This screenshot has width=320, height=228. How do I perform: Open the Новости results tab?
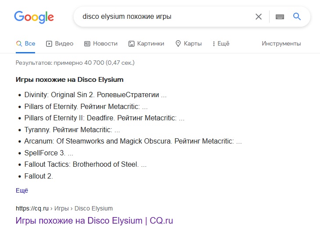[x=105, y=43]
